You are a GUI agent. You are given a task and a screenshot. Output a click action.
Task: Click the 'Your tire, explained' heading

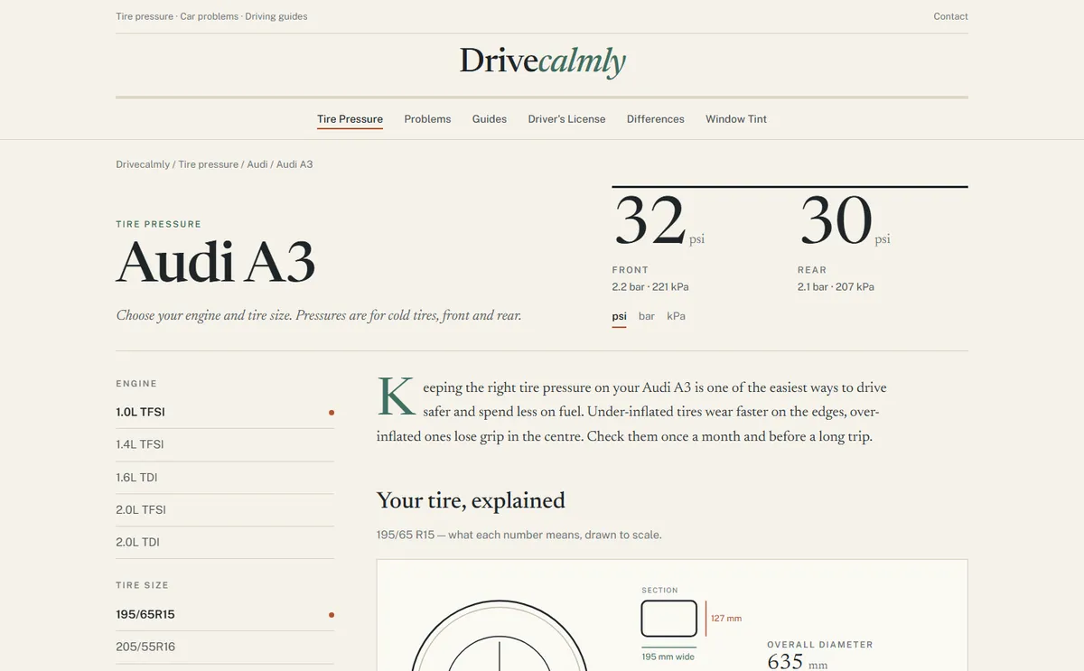[x=471, y=501]
